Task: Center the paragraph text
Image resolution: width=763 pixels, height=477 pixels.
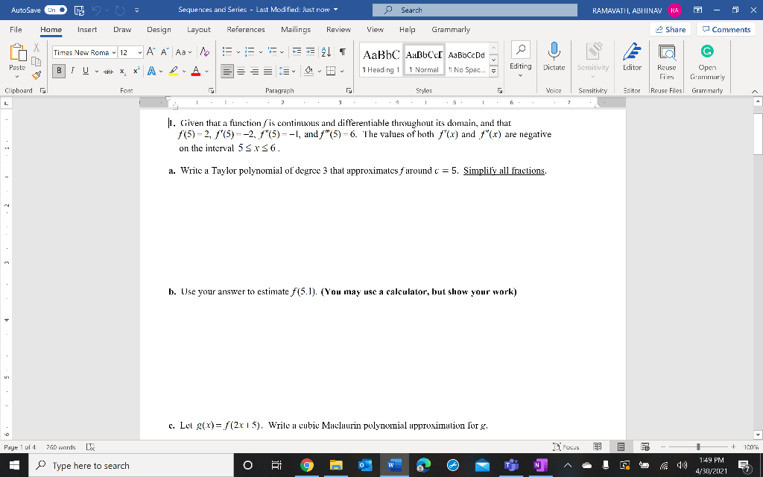Action: 241,72
